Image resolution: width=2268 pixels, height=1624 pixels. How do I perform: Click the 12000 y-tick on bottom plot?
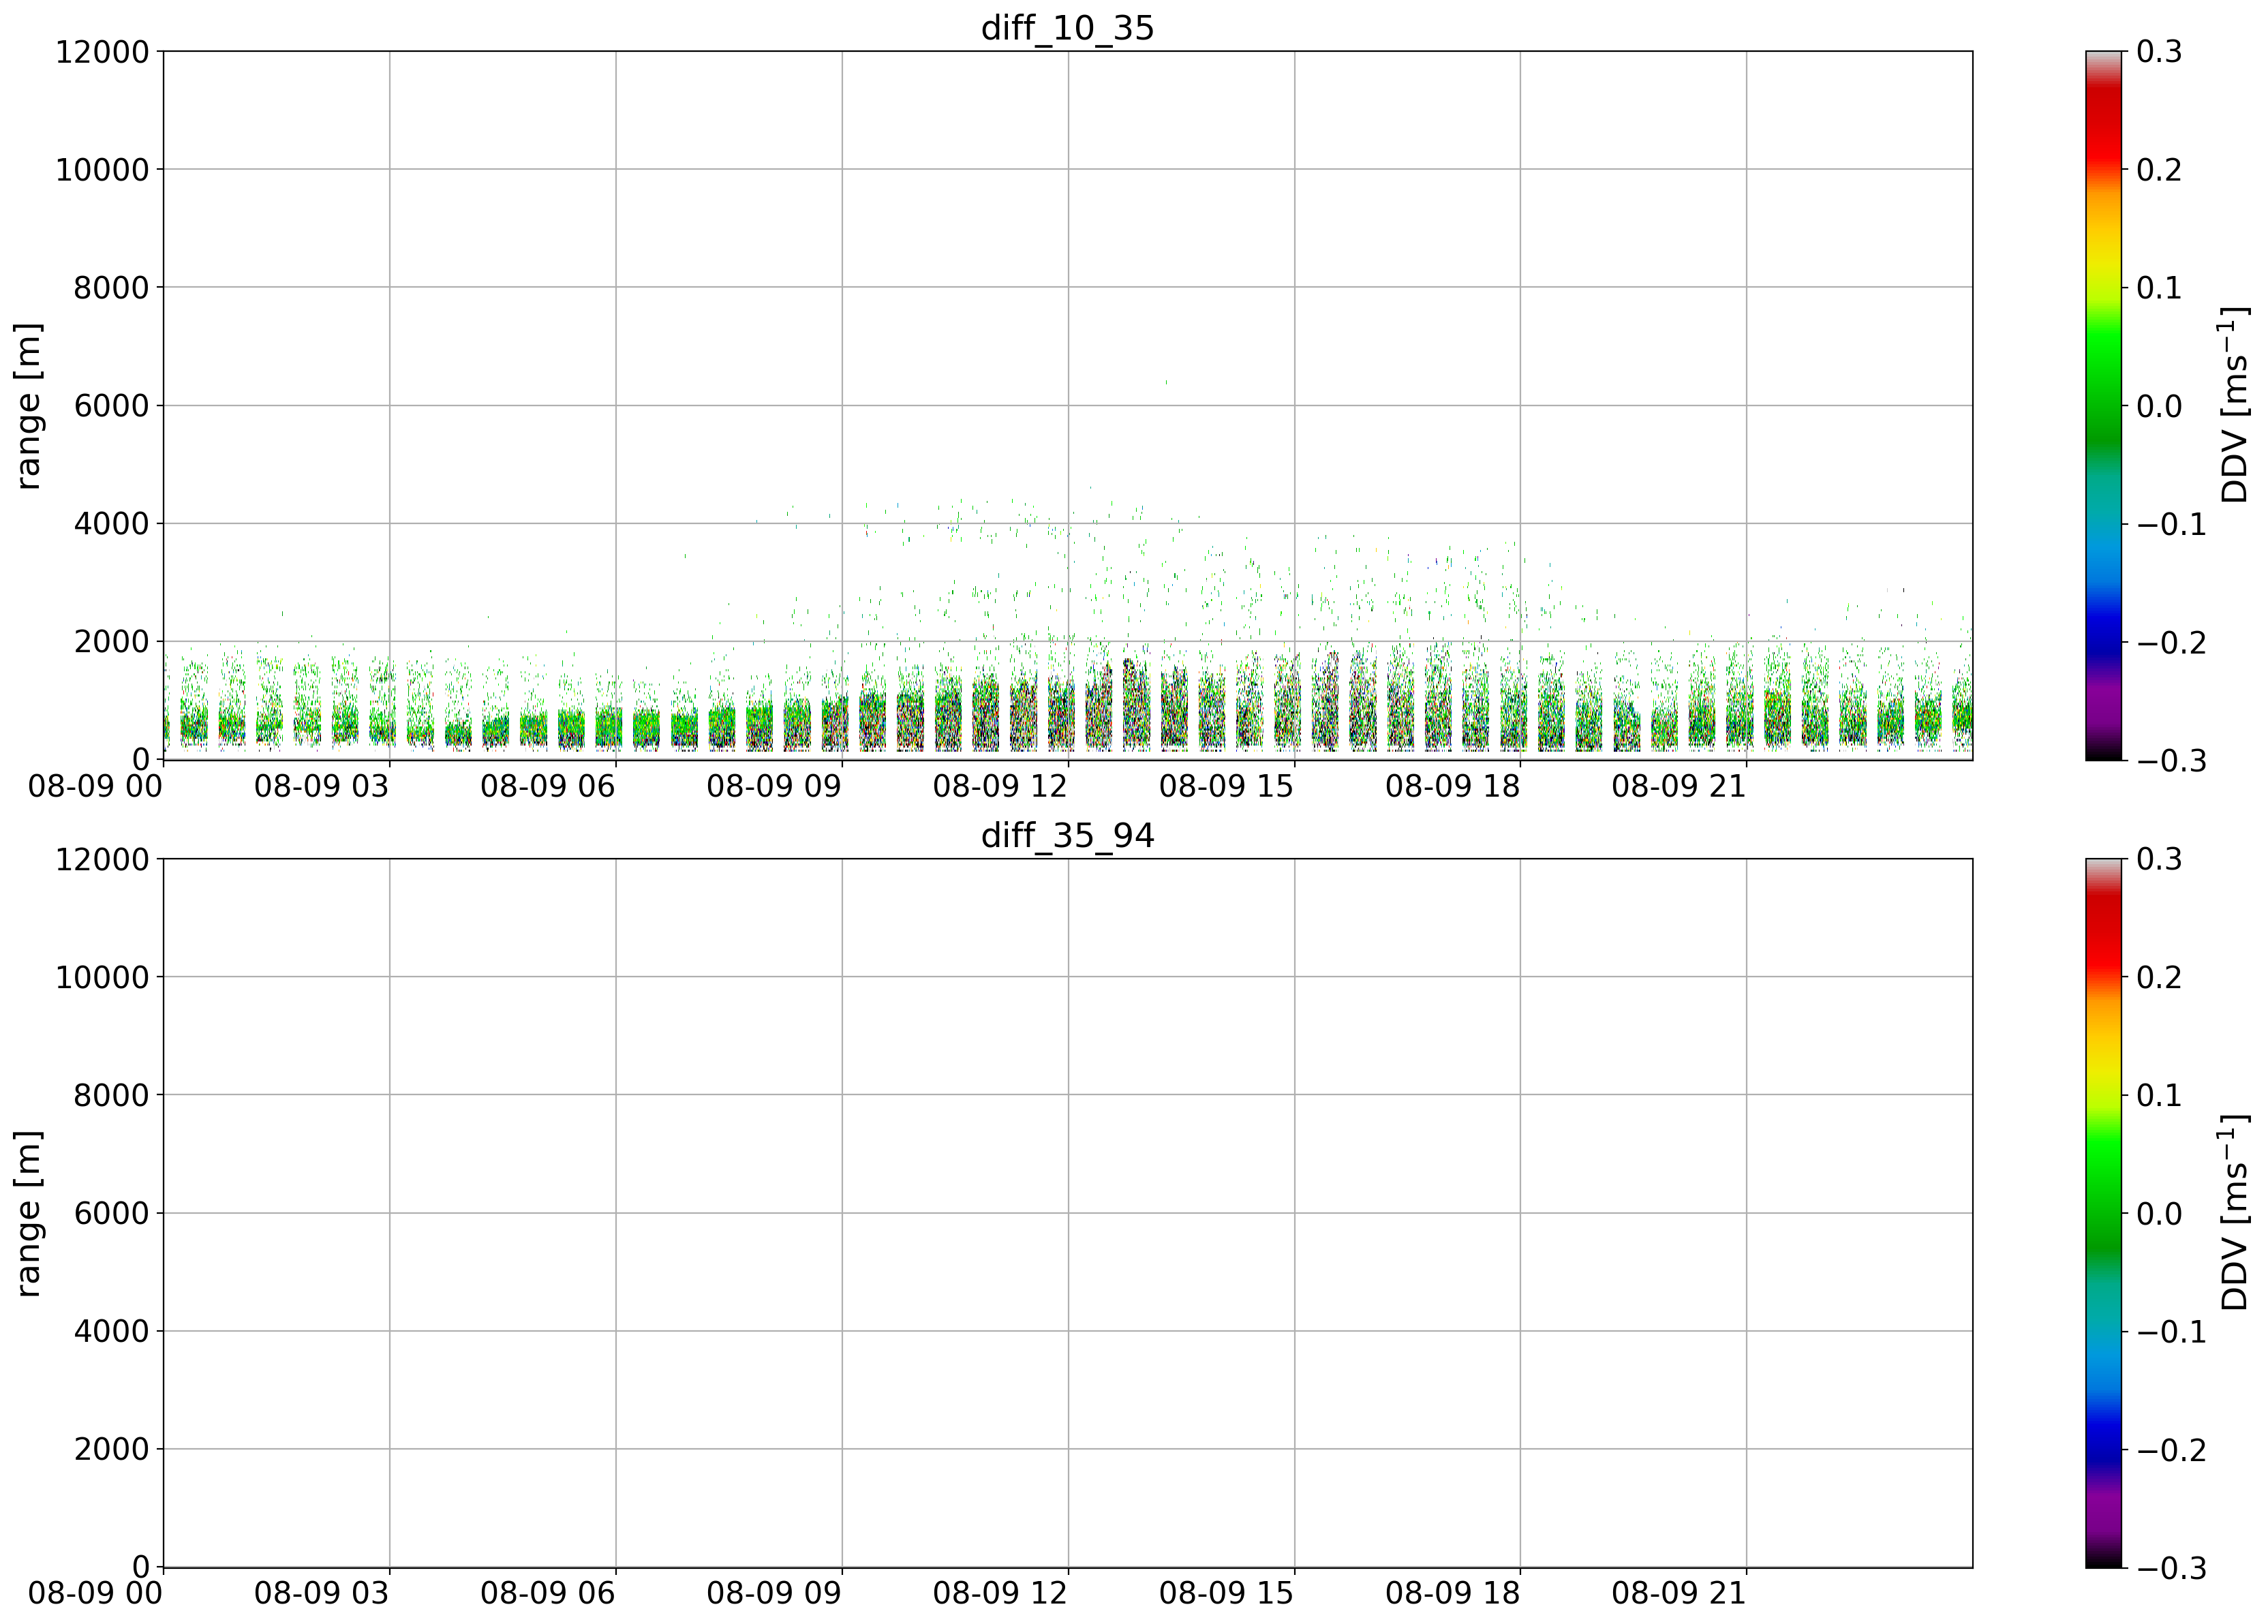click(102, 859)
